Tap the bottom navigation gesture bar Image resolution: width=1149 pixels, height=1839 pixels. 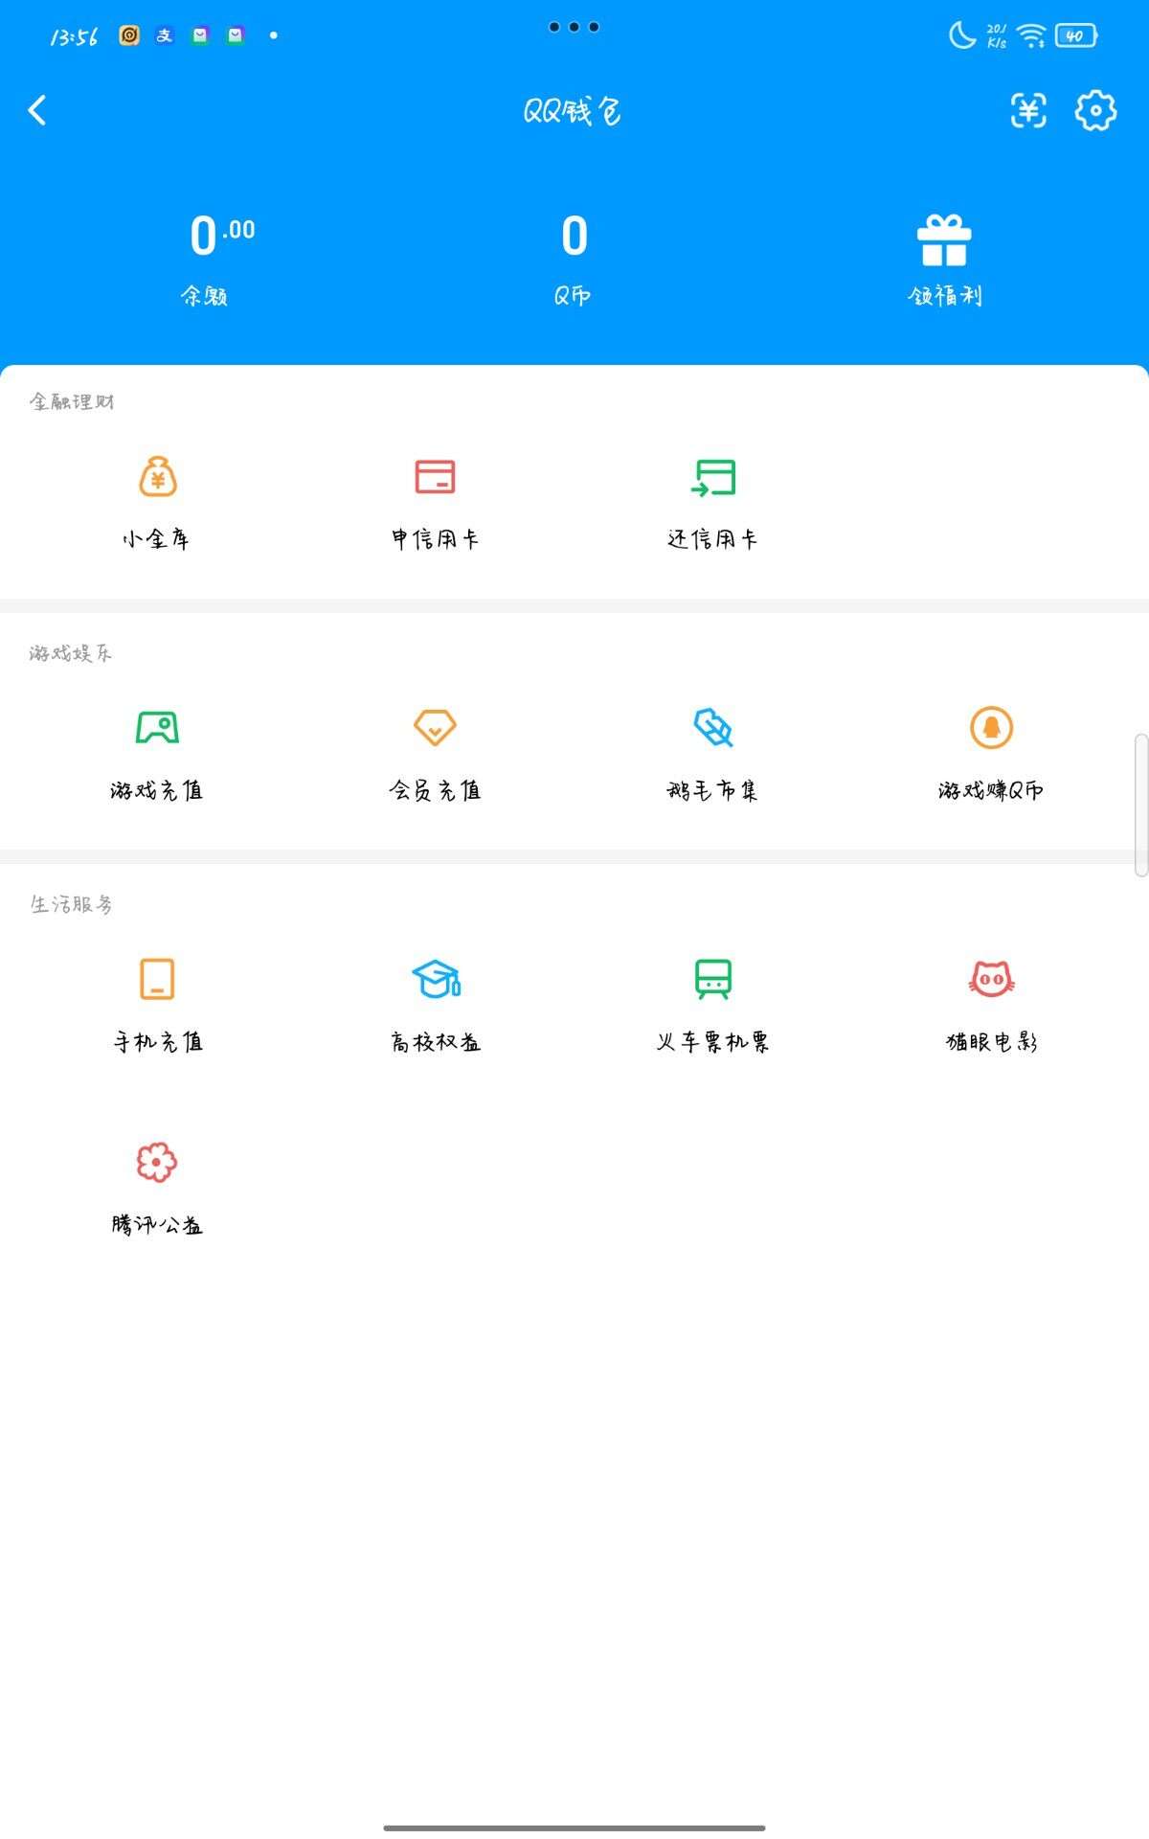(x=574, y=1828)
